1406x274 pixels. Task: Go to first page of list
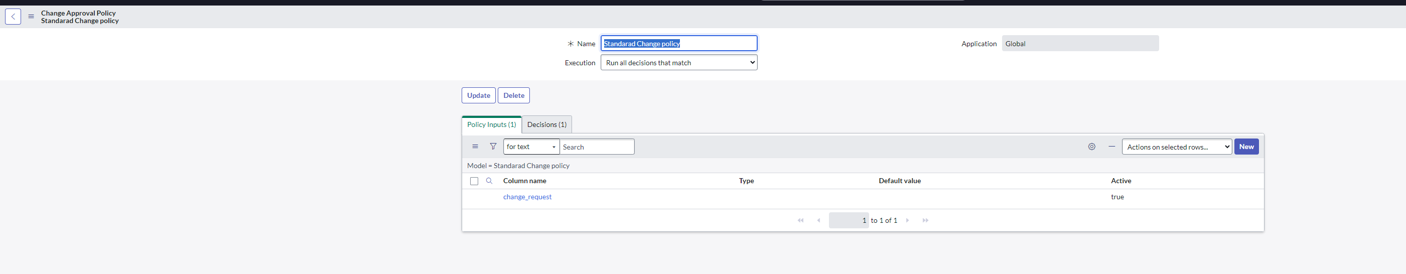(800, 220)
